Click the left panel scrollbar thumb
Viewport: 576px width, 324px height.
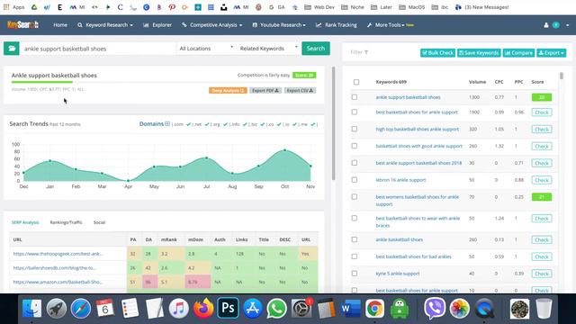click(334, 123)
